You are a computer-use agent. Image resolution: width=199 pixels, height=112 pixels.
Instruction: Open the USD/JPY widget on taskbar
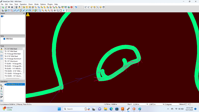7,109
